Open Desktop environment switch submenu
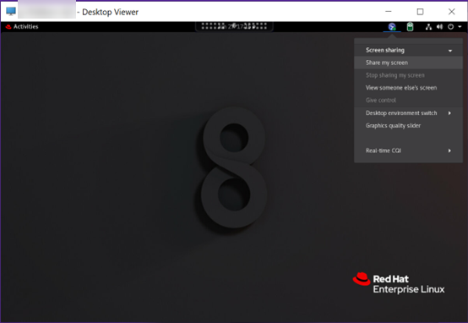This screenshot has height=323, width=468. [x=408, y=113]
